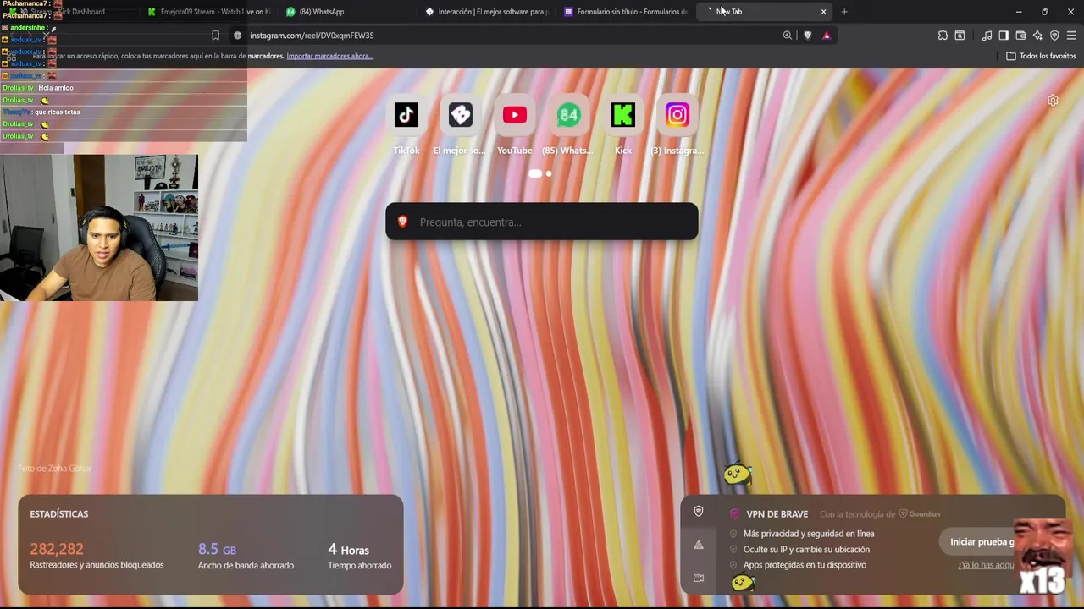Open the 'El mejor so...' shortcut tile
Screen dimensions: 1084x609
pos(461,115)
